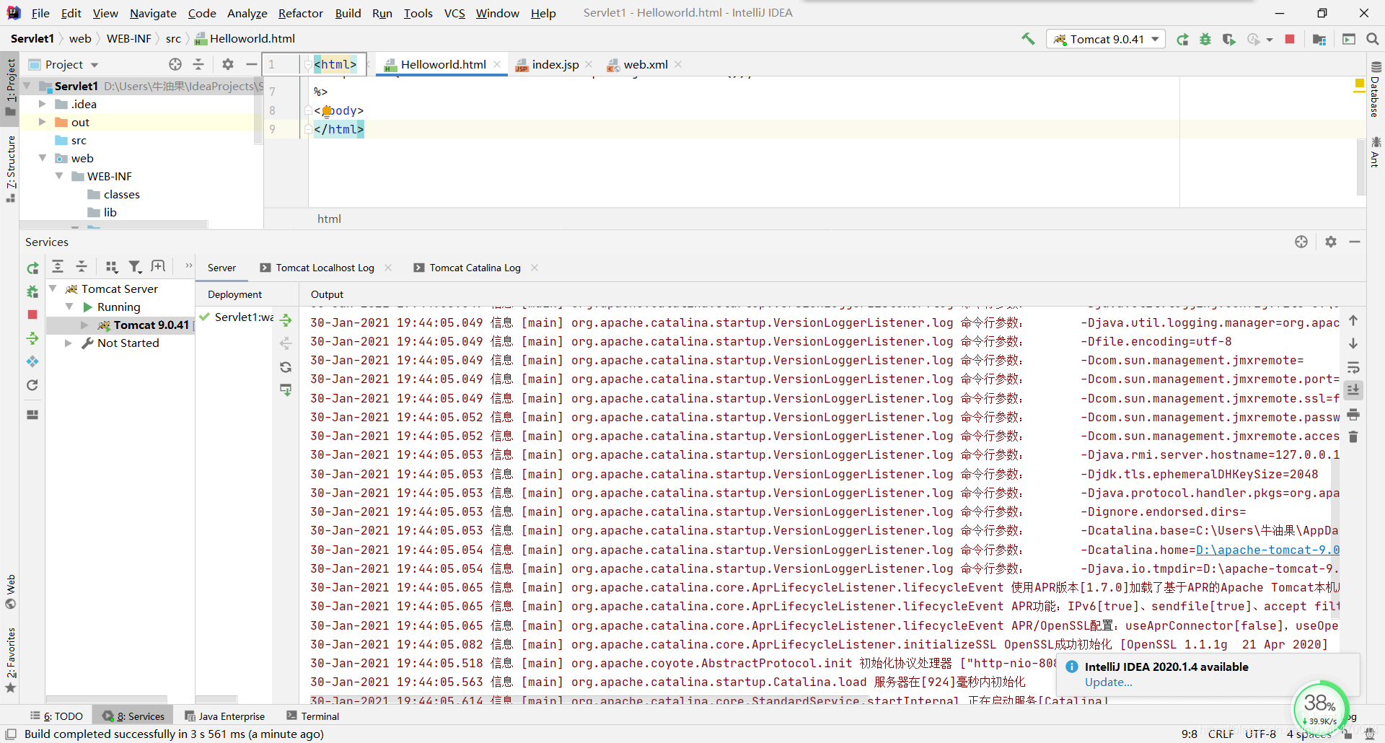Click the Update application refresh icon in Services
Screen dimensions: 1385x743
coord(32,385)
